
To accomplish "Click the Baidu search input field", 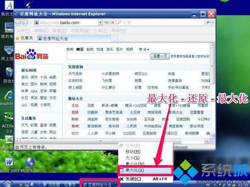I will click(108, 56).
